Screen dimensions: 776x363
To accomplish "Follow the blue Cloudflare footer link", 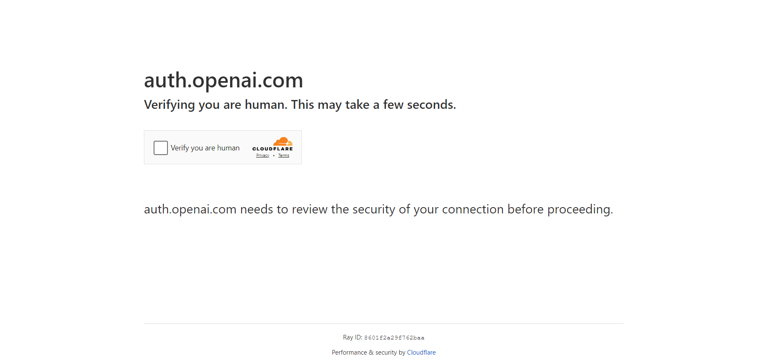I will (x=421, y=352).
